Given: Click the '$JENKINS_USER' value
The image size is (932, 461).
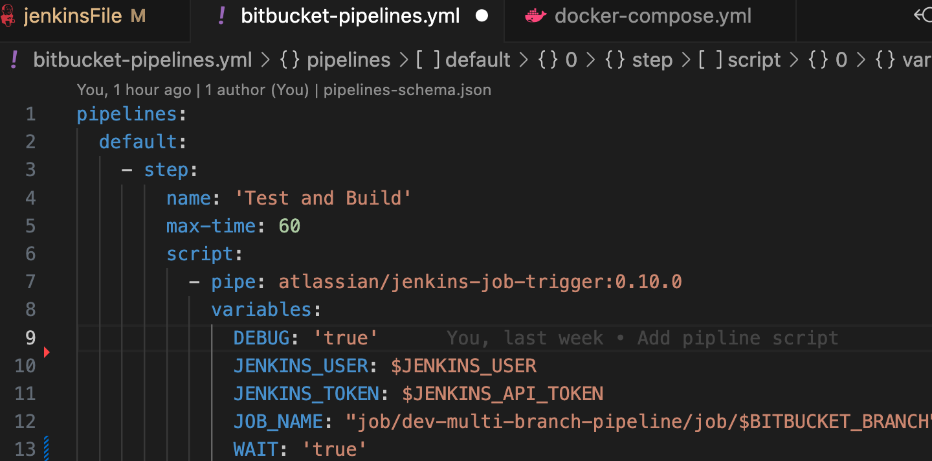Looking at the screenshot, I should [x=463, y=366].
